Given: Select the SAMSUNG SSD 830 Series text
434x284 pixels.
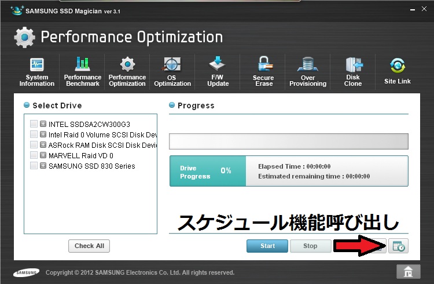Looking at the screenshot, I should click(x=92, y=166).
